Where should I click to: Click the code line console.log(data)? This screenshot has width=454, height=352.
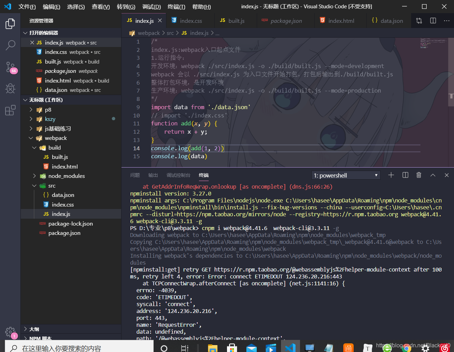click(179, 156)
